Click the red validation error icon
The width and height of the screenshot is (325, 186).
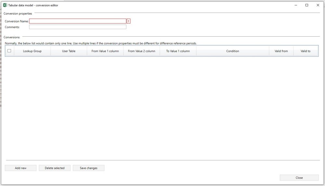[128, 21]
